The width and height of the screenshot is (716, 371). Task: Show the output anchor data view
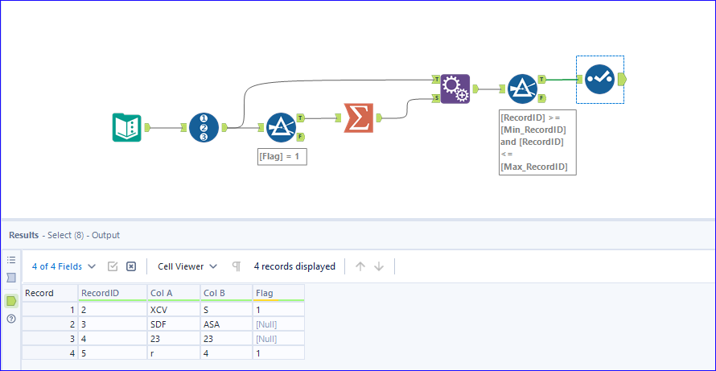click(x=11, y=301)
